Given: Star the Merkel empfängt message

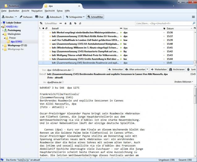Looking at the screenshot, I should point(43,32).
